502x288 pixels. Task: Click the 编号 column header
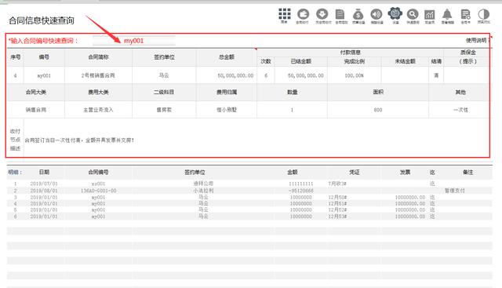pos(44,57)
